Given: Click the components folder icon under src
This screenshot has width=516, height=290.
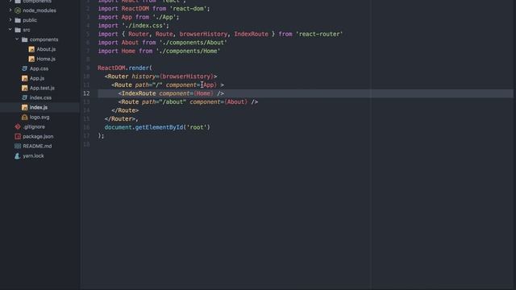Looking at the screenshot, I should [25, 39].
